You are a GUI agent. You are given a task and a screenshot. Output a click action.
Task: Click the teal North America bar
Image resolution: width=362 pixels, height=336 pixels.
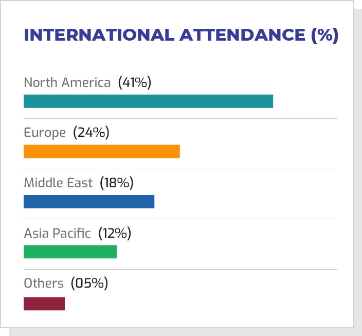pos(148,101)
